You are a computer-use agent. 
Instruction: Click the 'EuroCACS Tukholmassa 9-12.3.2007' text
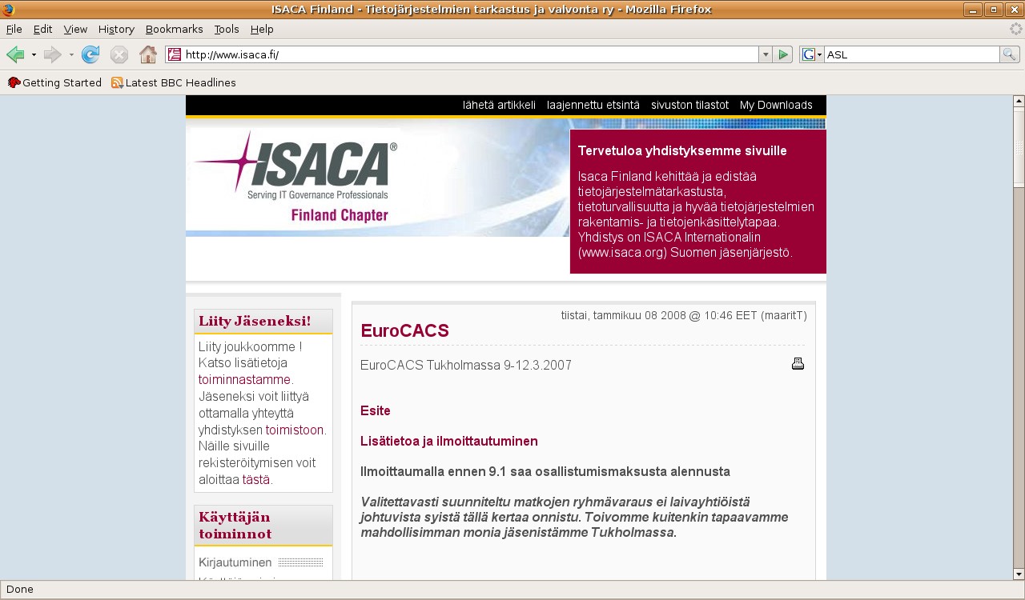coord(466,365)
